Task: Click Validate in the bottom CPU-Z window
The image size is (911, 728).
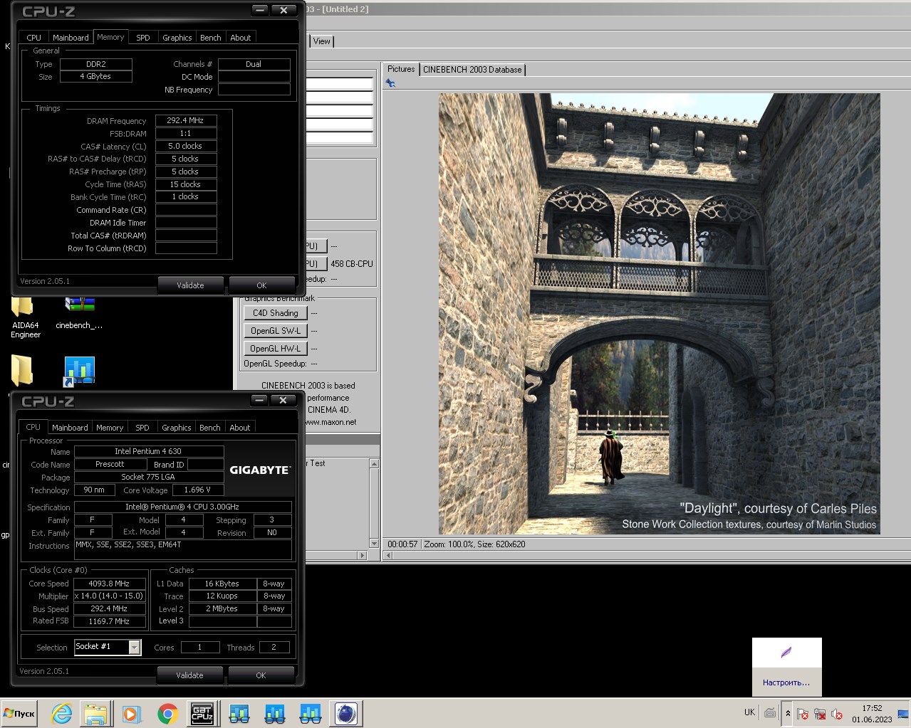Action: [189, 675]
